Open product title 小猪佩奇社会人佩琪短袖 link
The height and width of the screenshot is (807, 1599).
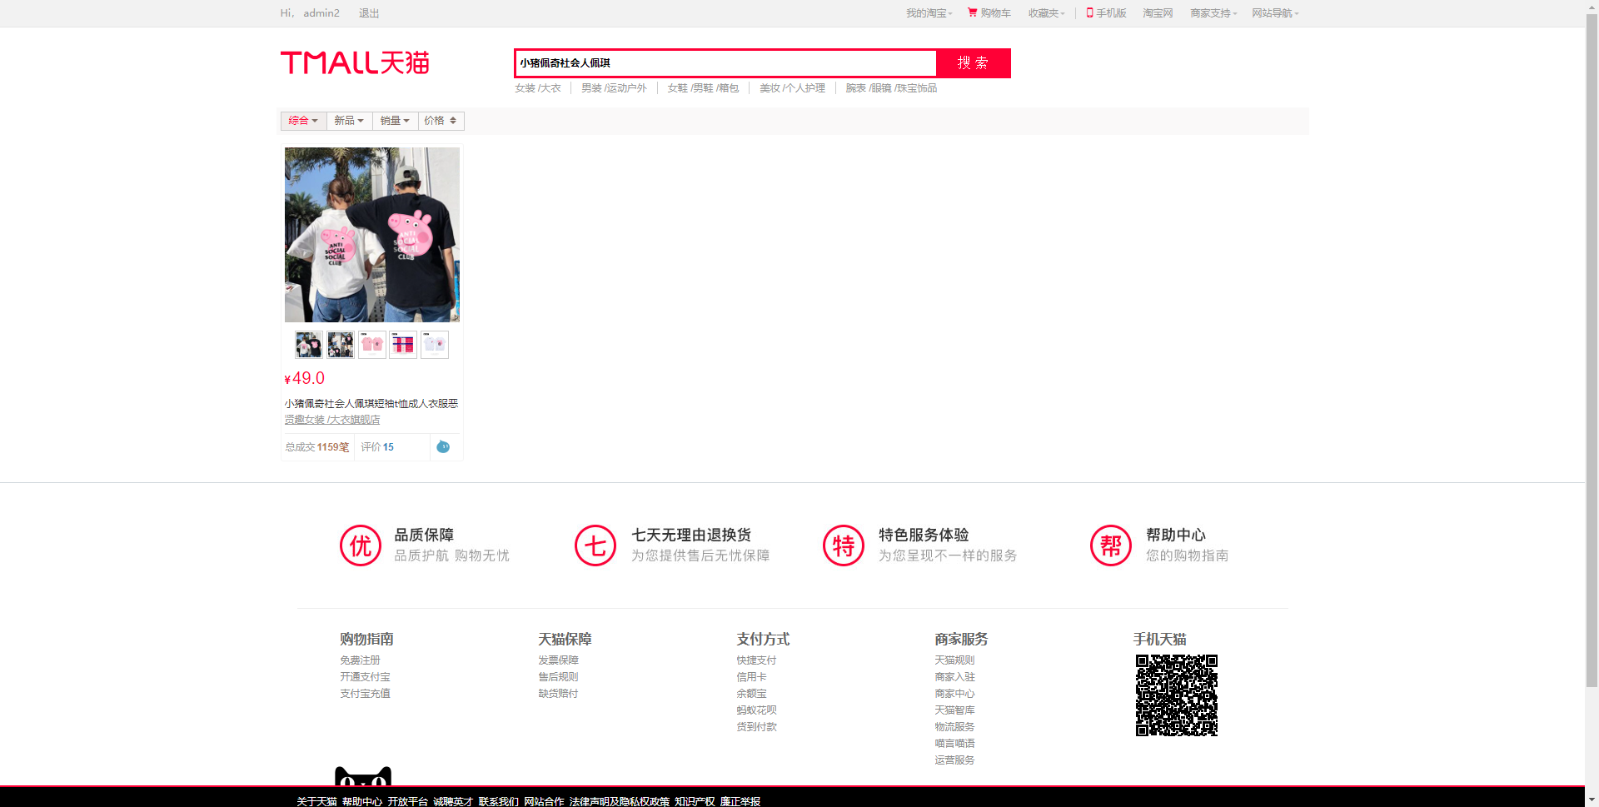(371, 404)
